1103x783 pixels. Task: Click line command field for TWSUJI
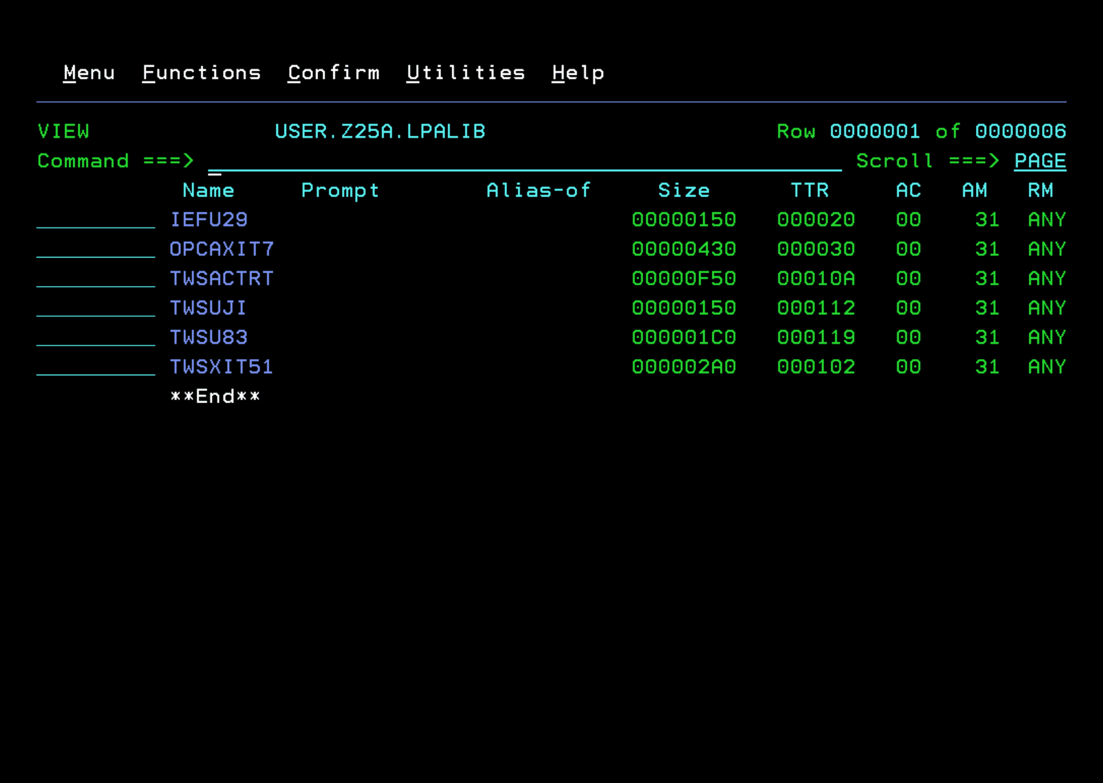[96, 308]
